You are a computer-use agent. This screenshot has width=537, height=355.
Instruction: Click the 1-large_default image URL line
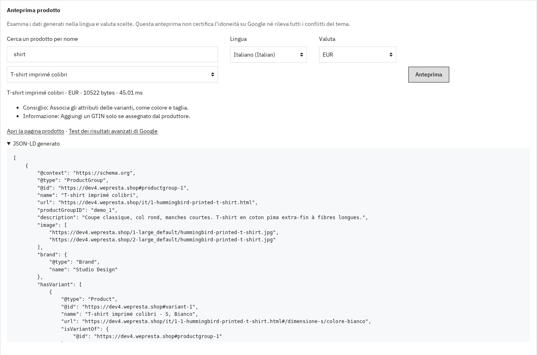click(x=164, y=232)
